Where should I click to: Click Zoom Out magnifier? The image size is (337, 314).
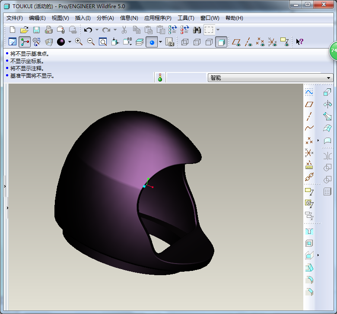point(91,42)
